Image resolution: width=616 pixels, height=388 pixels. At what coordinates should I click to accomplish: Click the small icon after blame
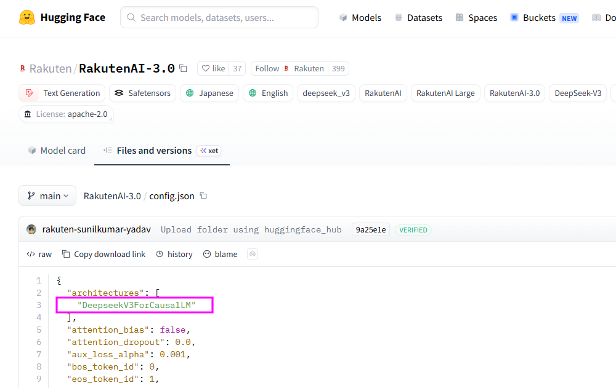(x=253, y=254)
